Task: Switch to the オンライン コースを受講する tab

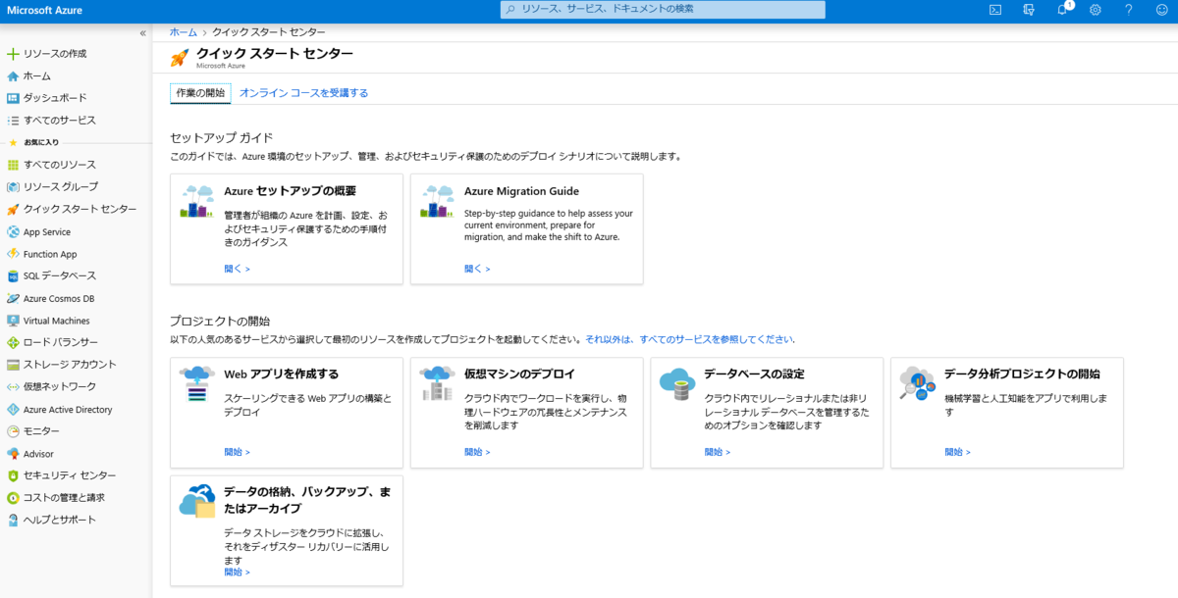Action: pyautogui.click(x=304, y=92)
